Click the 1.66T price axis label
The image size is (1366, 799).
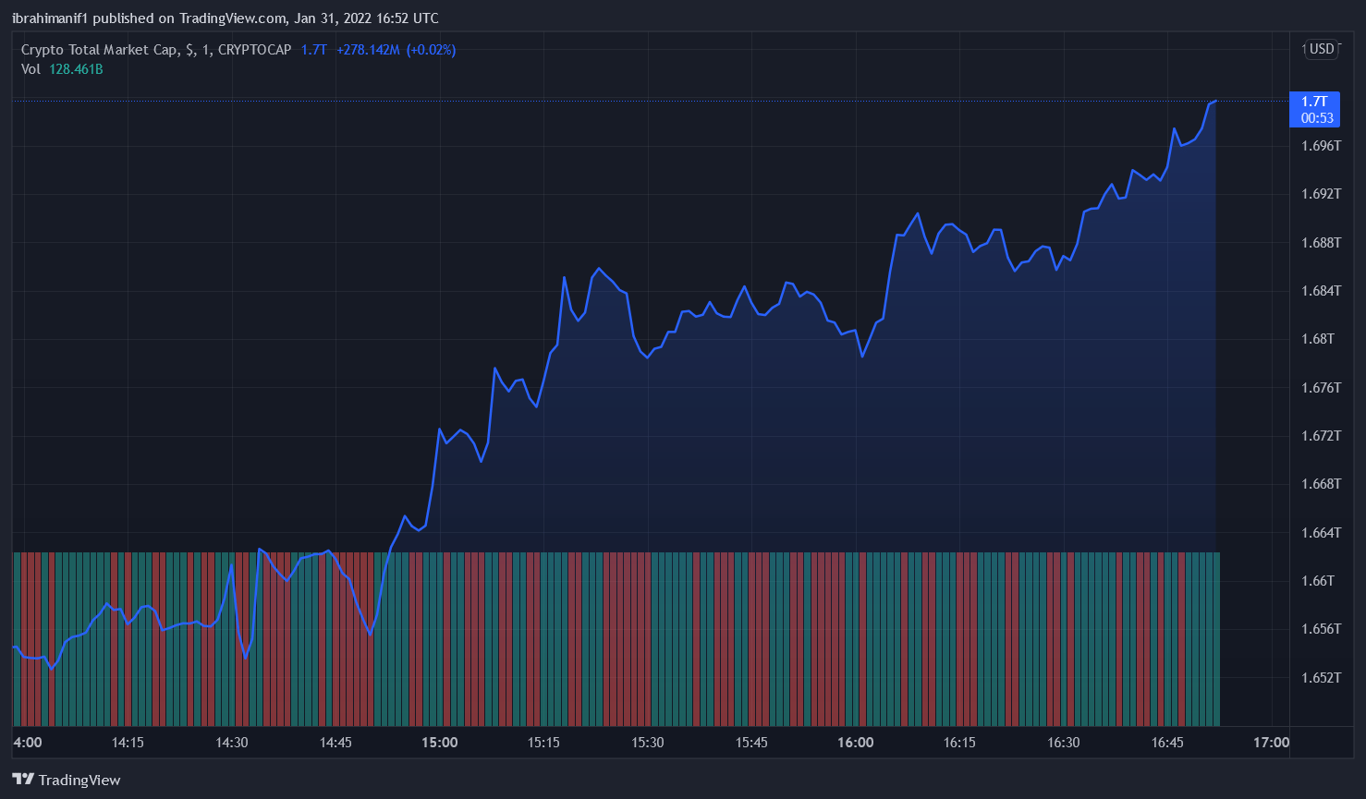pyautogui.click(x=1318, y=581)
